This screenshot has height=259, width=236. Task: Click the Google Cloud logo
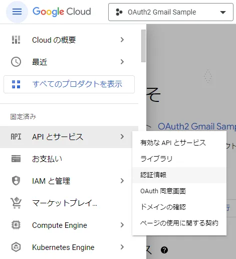[62, 12]
